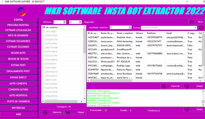
Task: Click clock icon beside ID 2928196687
Action: pos(44,68)
